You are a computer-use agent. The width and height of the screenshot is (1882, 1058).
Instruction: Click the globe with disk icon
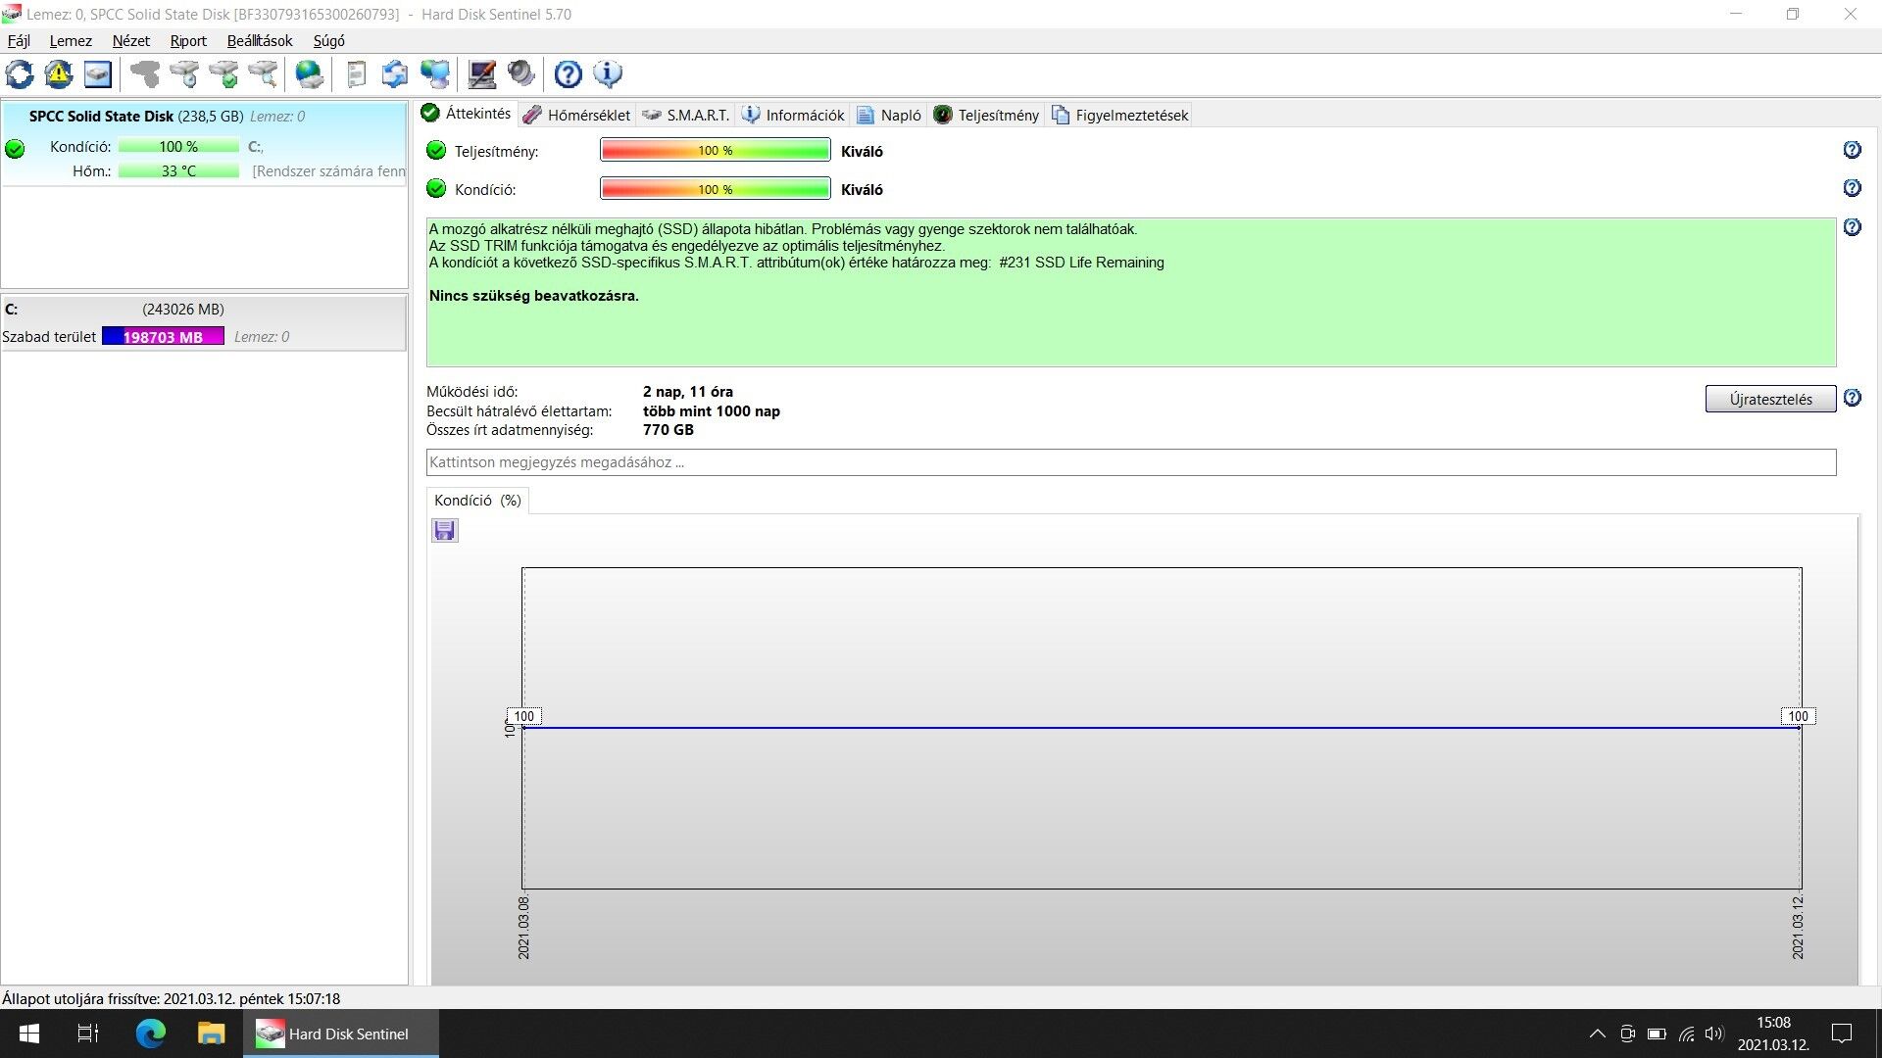310,74
